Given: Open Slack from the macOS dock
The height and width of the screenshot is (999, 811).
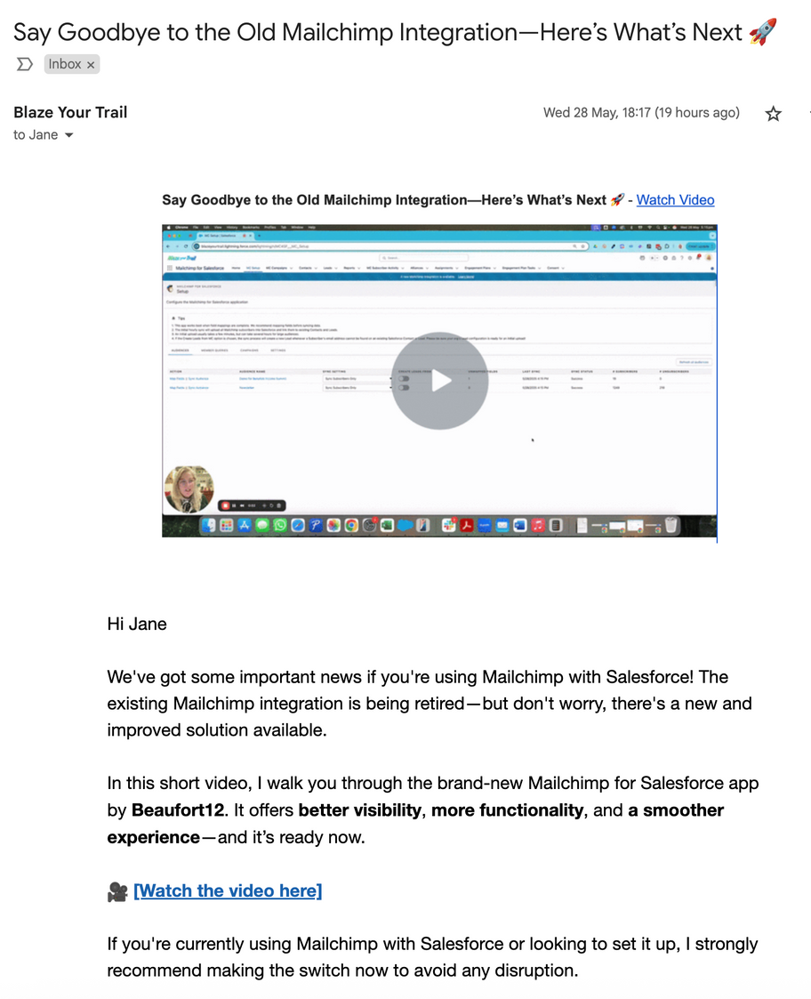Looking at the screenshot, I should [448, 525].
